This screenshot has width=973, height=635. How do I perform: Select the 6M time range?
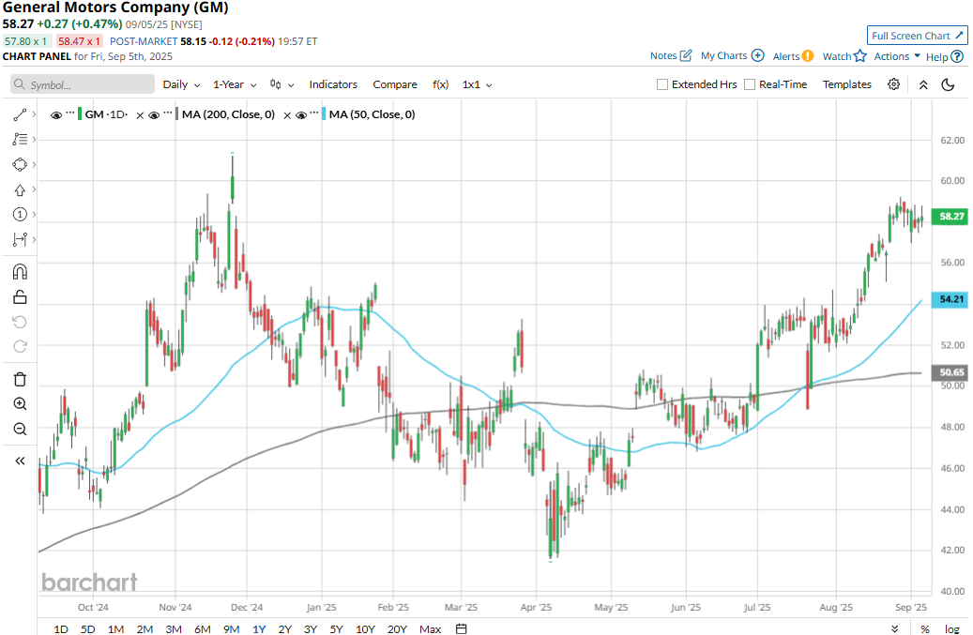[x=203, y=628]
